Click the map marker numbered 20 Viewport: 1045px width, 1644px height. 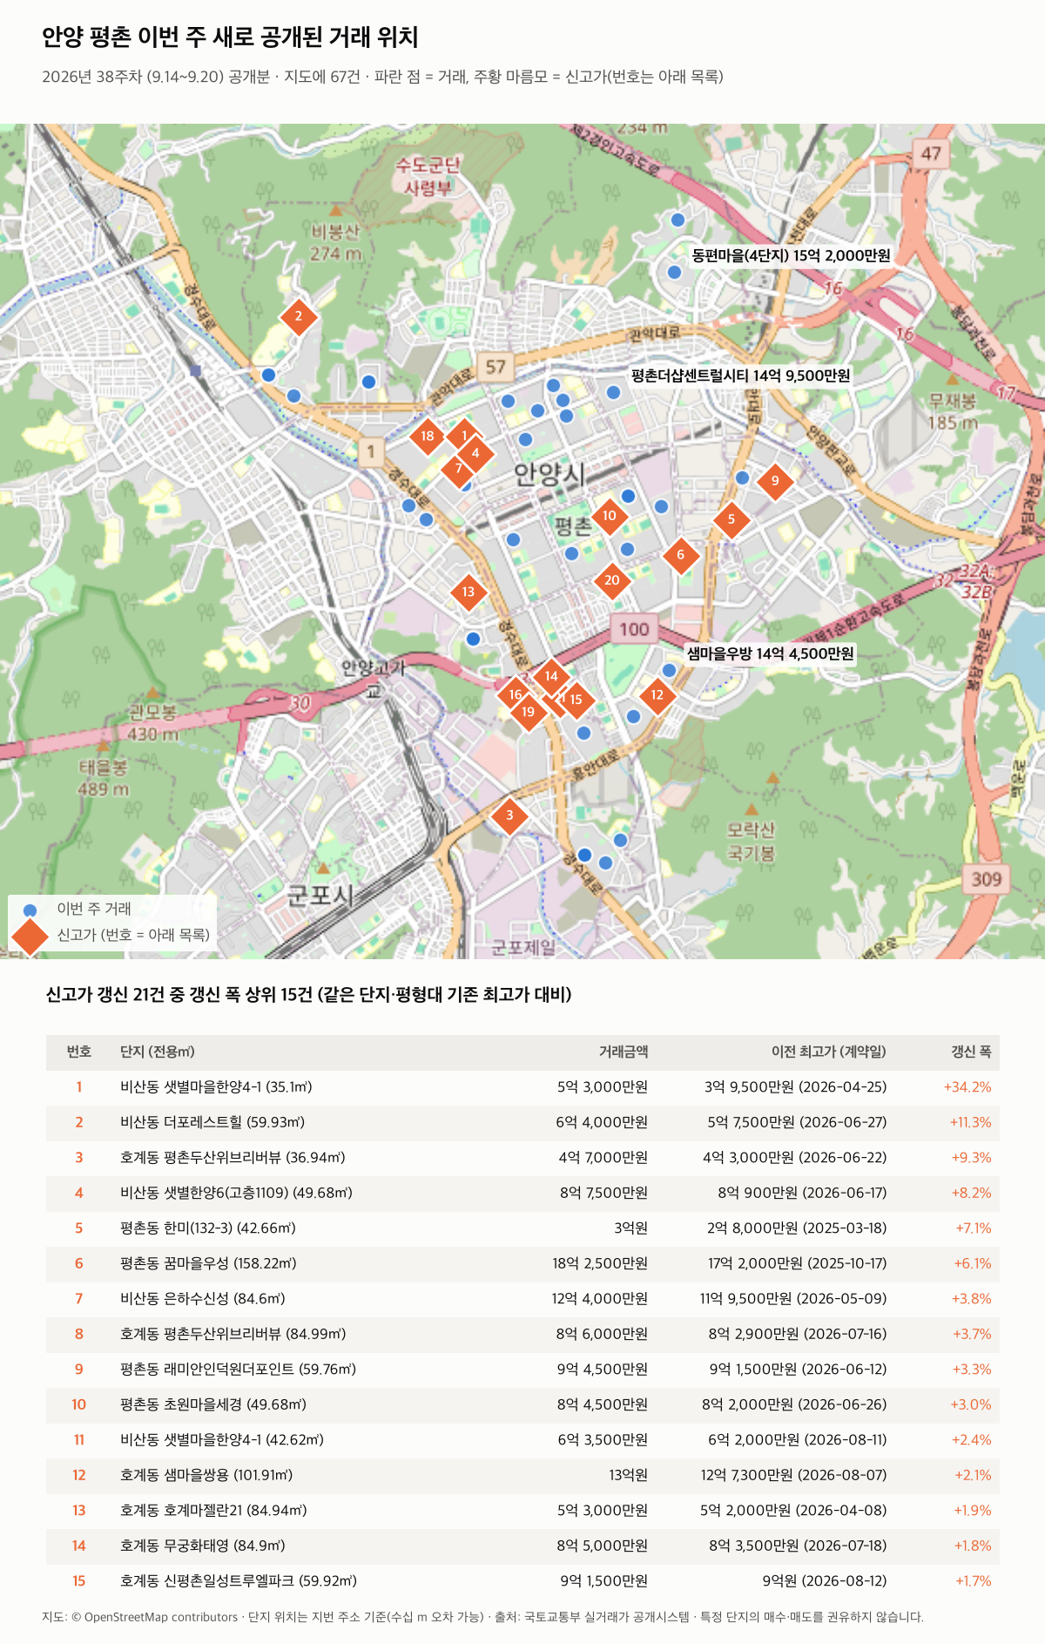(612, 580)
